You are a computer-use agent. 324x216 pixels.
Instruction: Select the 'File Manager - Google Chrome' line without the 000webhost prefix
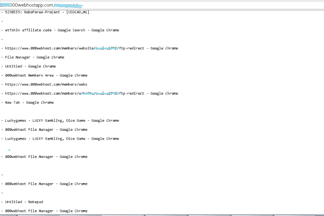click(x=34, y=58)
